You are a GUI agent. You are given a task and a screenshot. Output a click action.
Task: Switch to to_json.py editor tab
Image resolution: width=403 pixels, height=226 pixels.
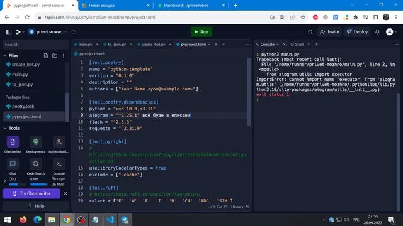[116, 45]
